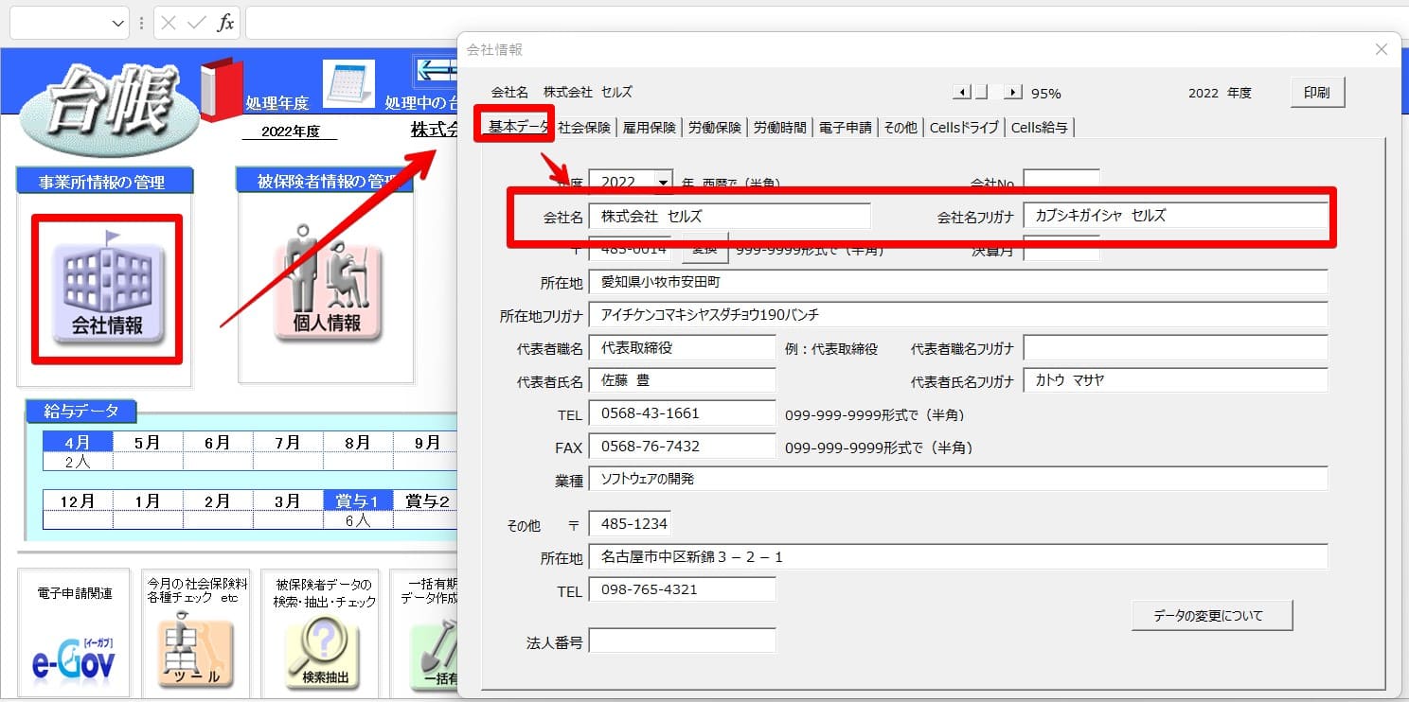
Task: Switch to the Cellsドライブ tab
Action: coord(965,128)
